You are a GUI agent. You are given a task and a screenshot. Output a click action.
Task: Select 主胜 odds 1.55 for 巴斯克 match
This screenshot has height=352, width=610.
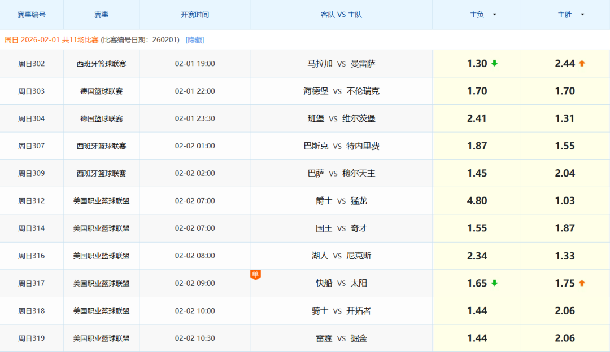click(x=565, y=146)
